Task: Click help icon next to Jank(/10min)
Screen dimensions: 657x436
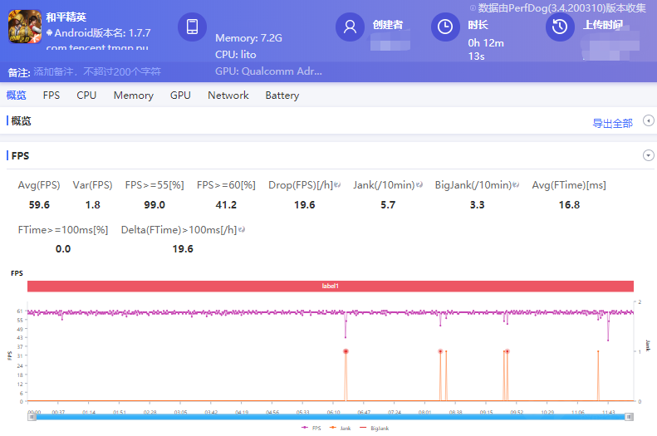Action: point(419,184)
